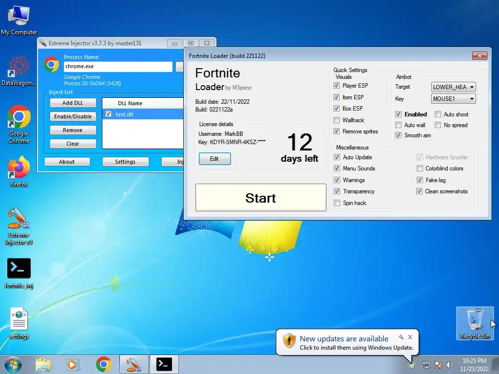
Task: Click the shield icon in the update balloon
Action: click(x=289, y=341)
